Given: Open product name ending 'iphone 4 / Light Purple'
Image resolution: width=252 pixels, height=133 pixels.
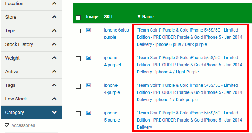Looking at the screenshot, I should coord(190,65).
